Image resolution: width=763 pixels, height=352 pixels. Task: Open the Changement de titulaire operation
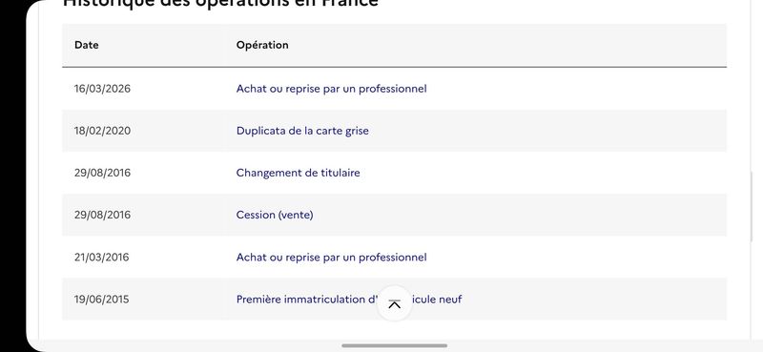298,173
